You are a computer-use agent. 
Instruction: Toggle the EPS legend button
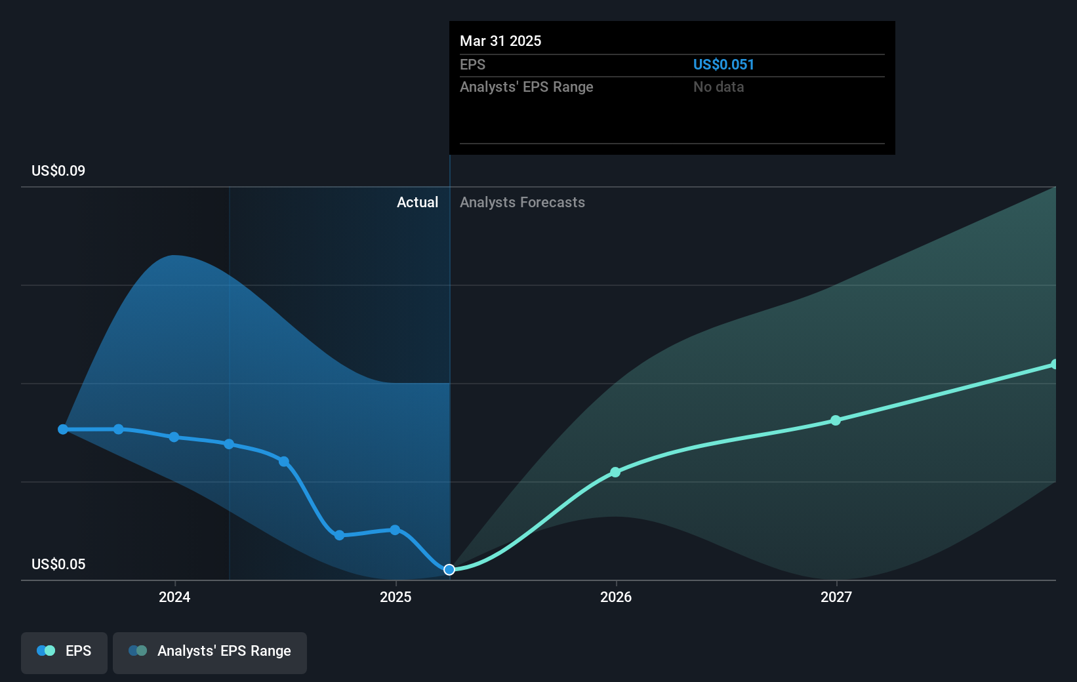pos(64,652)
